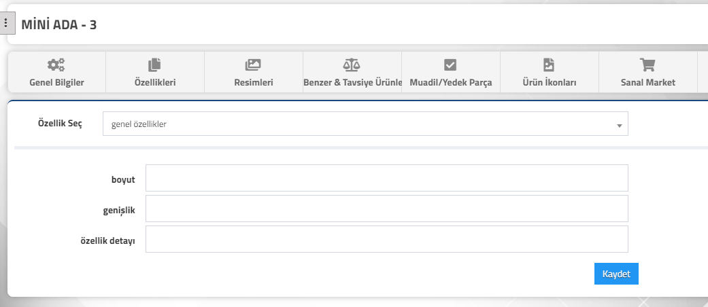
Task: Focus the özellik detayı input field
Action: pos(386,239)
